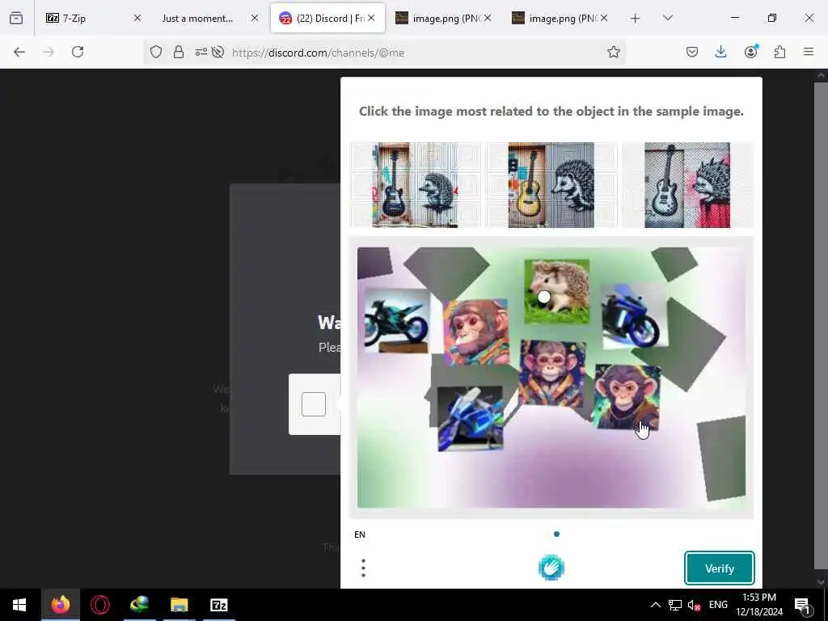Click the Firefox View icon

(16, 19)
